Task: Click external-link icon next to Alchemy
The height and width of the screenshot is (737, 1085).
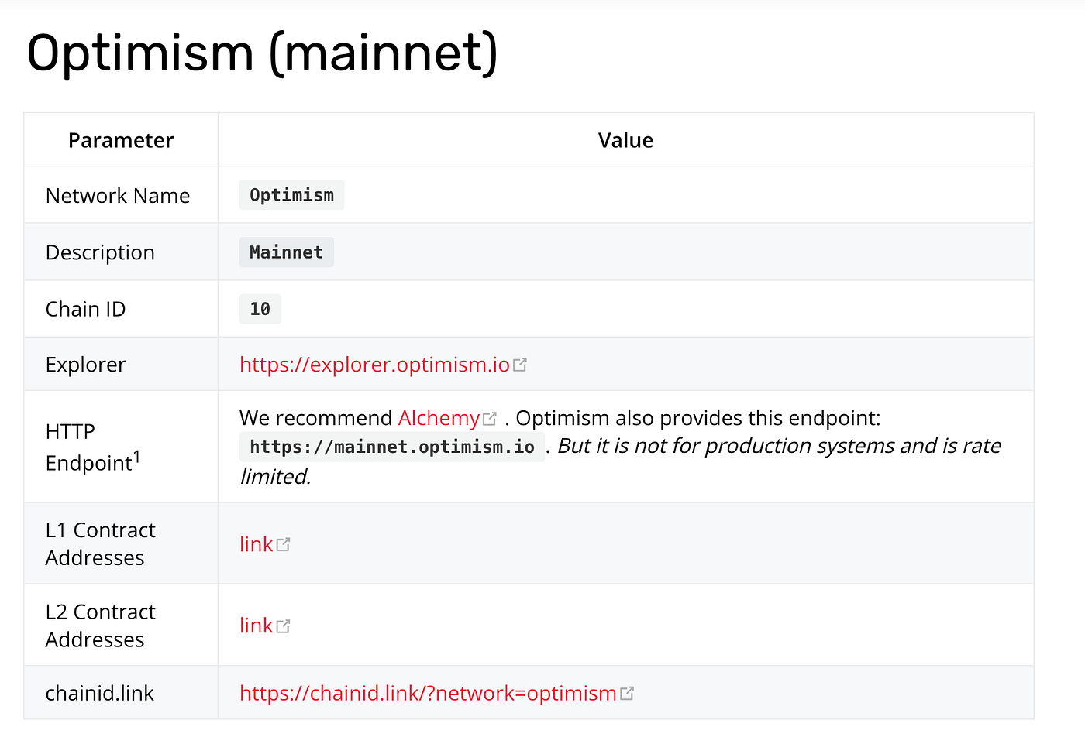Action: (490, 419)
